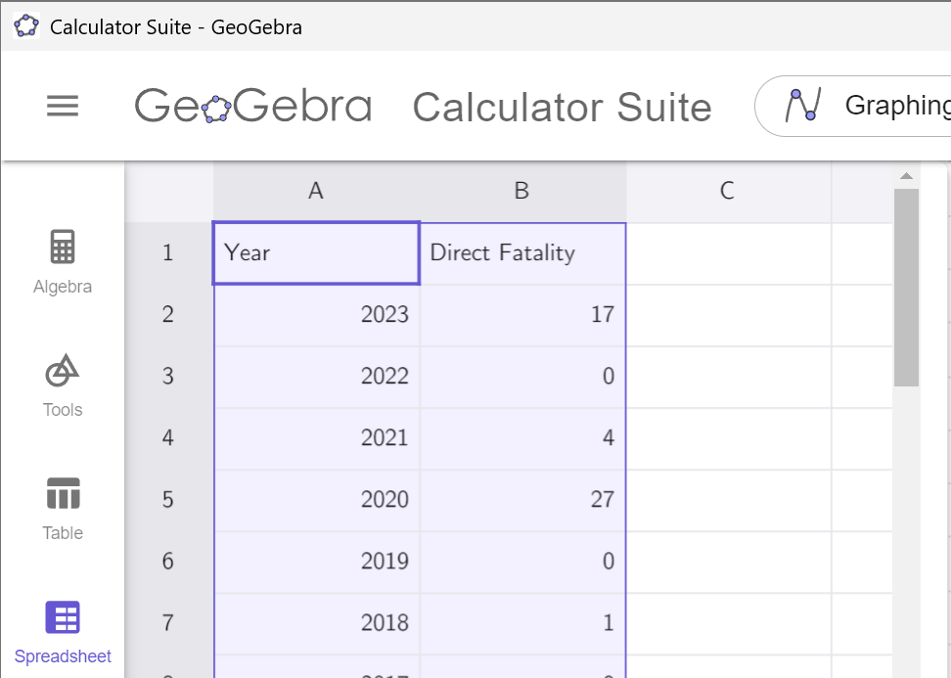The image size is (951, 678).
Task: Select cell containing 2020
Action: coord(317,500)
